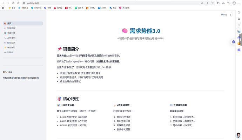Click the play-circle video icon in right sidebar
This screenshot has height=140, width=242.
coord(239,25)
